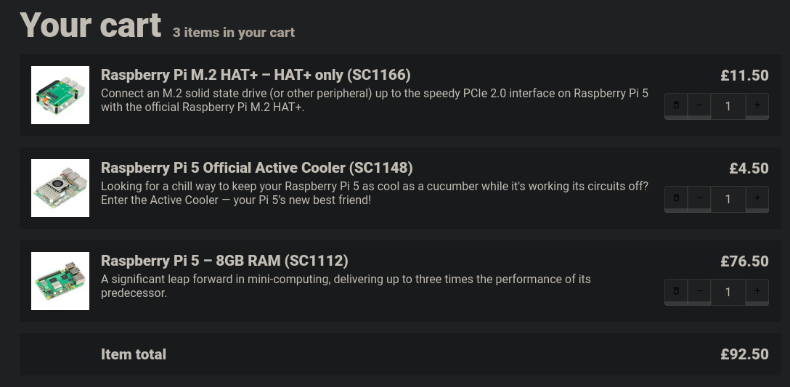This screenshot has height=387, width=790.
Task: View the Raspberry Pi 5 board thumbnail
Action: coord(60,281)
